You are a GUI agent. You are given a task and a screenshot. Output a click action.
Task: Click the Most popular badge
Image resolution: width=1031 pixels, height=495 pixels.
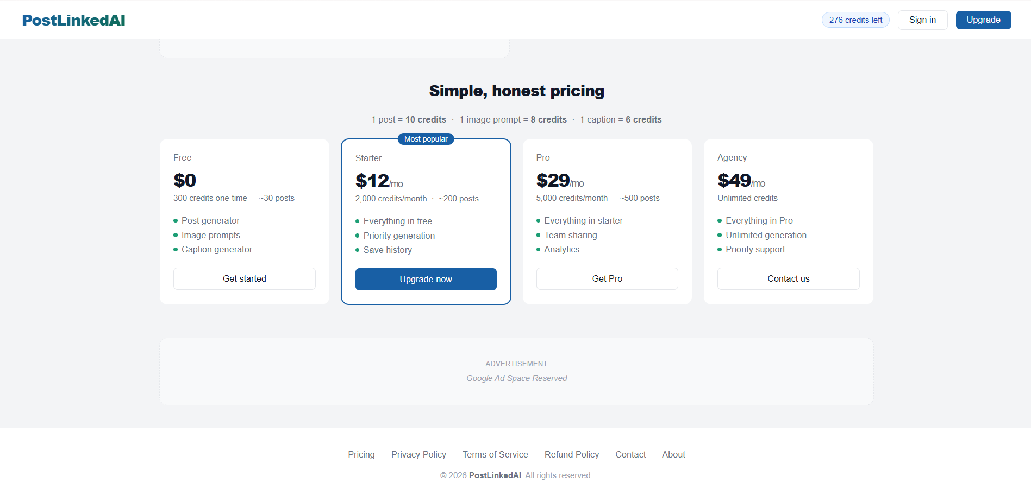[426, 139]
